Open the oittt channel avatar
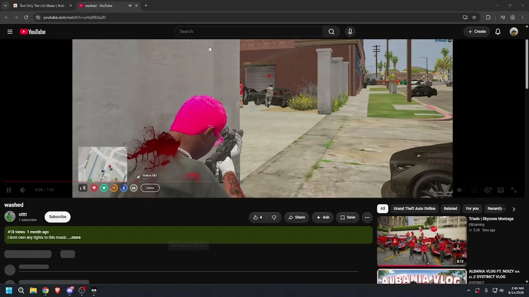 click(x=10, y=217)
